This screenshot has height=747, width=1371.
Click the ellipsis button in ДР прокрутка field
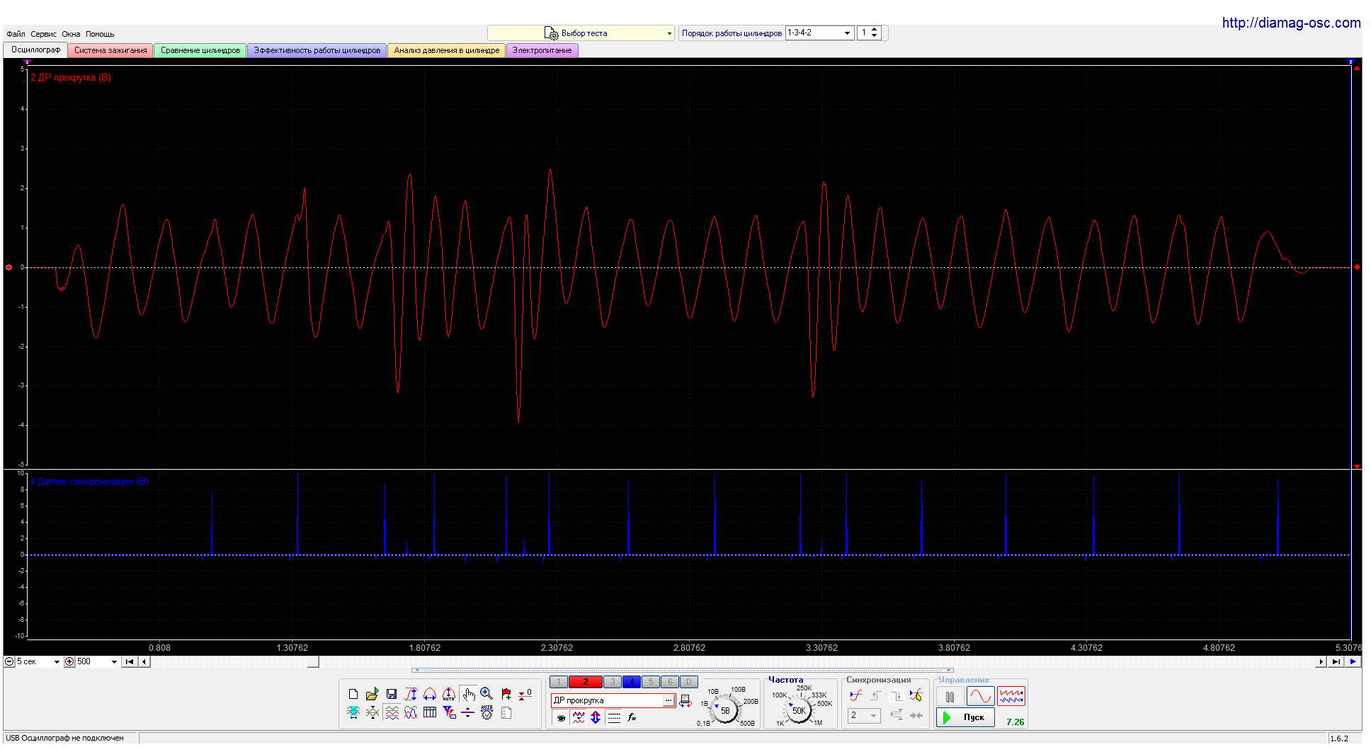tap(668, 700)
